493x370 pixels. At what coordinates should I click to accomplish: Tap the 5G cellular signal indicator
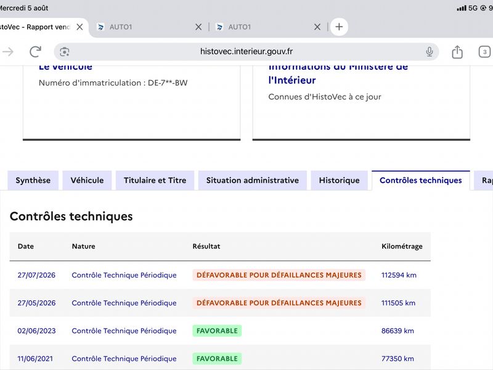click(467, 8)
